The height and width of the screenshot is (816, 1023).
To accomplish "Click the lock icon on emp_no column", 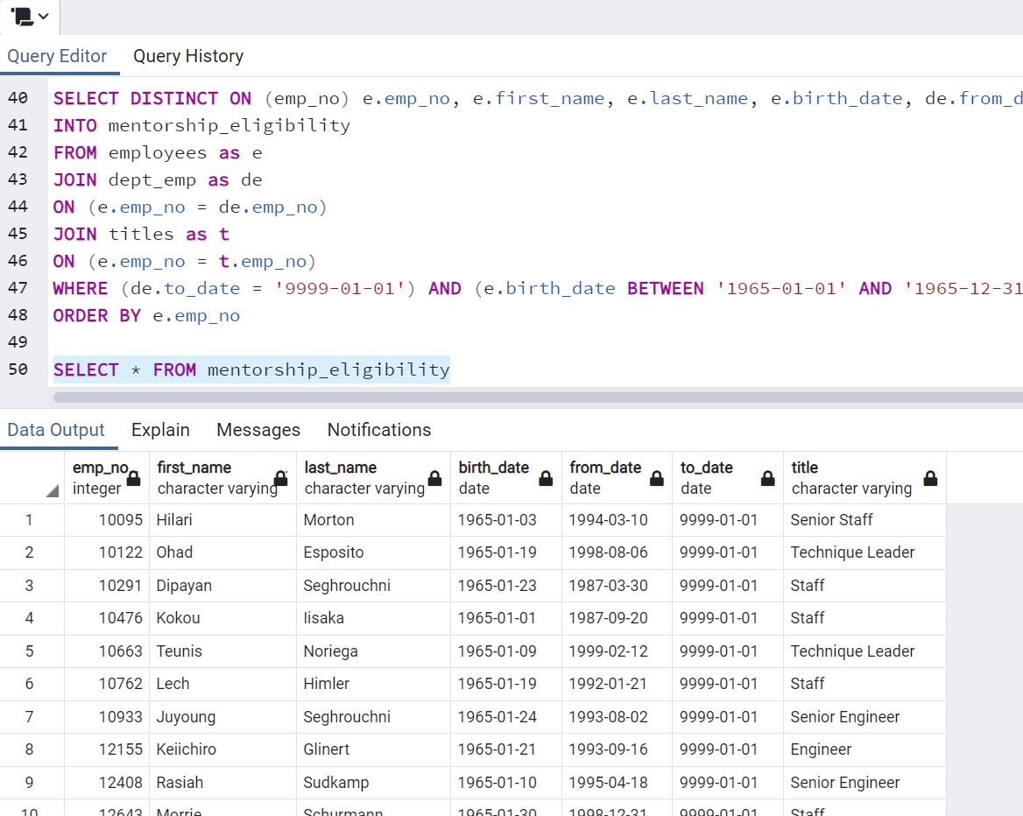I will click(x=133, y=480).
